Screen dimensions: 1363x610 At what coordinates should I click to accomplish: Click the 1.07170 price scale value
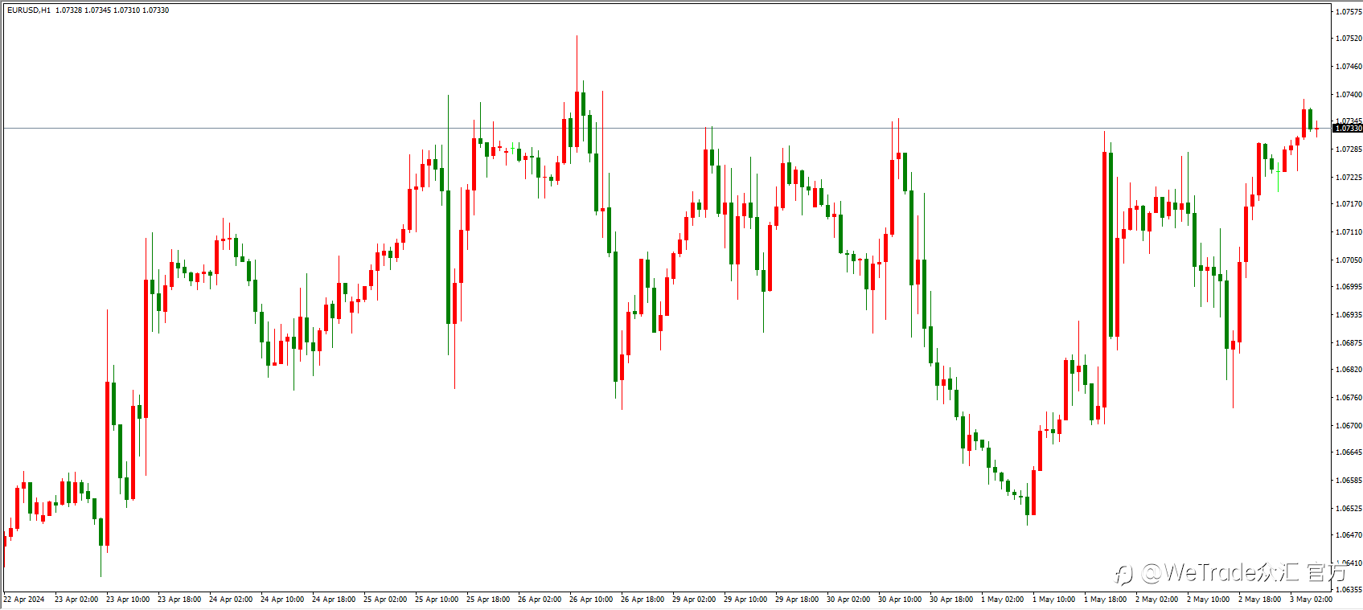(1349, 204)
